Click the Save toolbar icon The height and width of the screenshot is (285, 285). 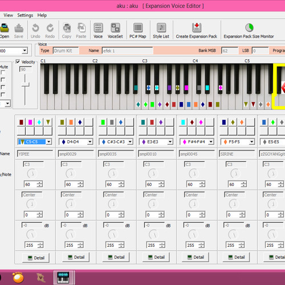[19, 28]
